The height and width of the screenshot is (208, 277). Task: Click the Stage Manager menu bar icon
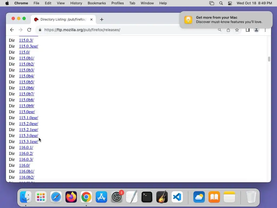click(x=212, y=3)
